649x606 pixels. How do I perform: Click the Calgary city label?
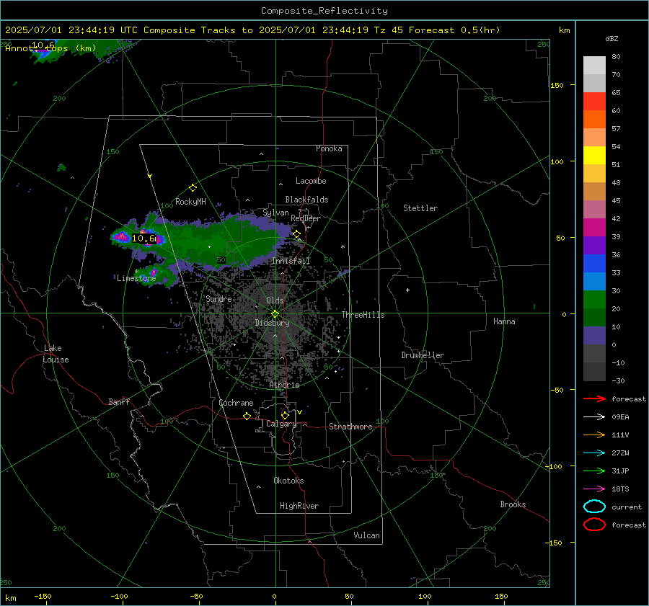click(x=281, y=424)
